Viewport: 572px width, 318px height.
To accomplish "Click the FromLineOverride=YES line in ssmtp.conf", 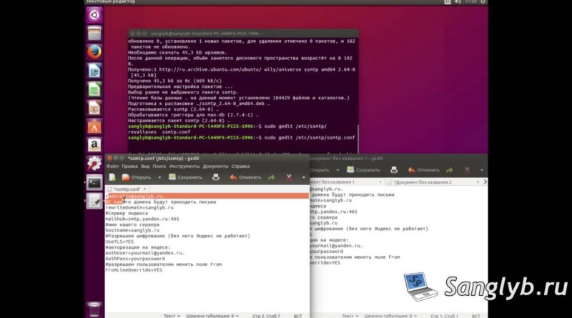I will [x=134, y=270].
